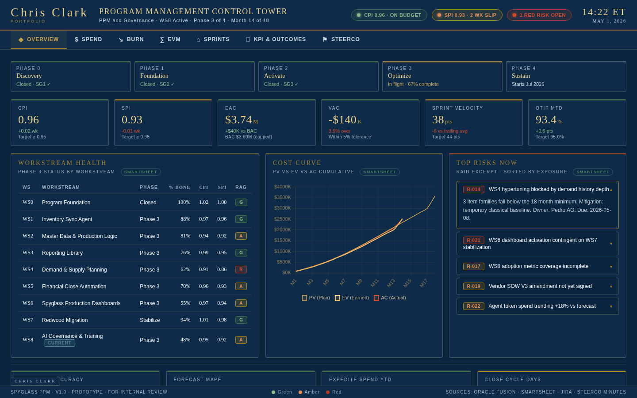The height and width of the screenshot is (398, 637).
Task: Open the SPI 0.93 metric card
Action: [x=163, y=122]
